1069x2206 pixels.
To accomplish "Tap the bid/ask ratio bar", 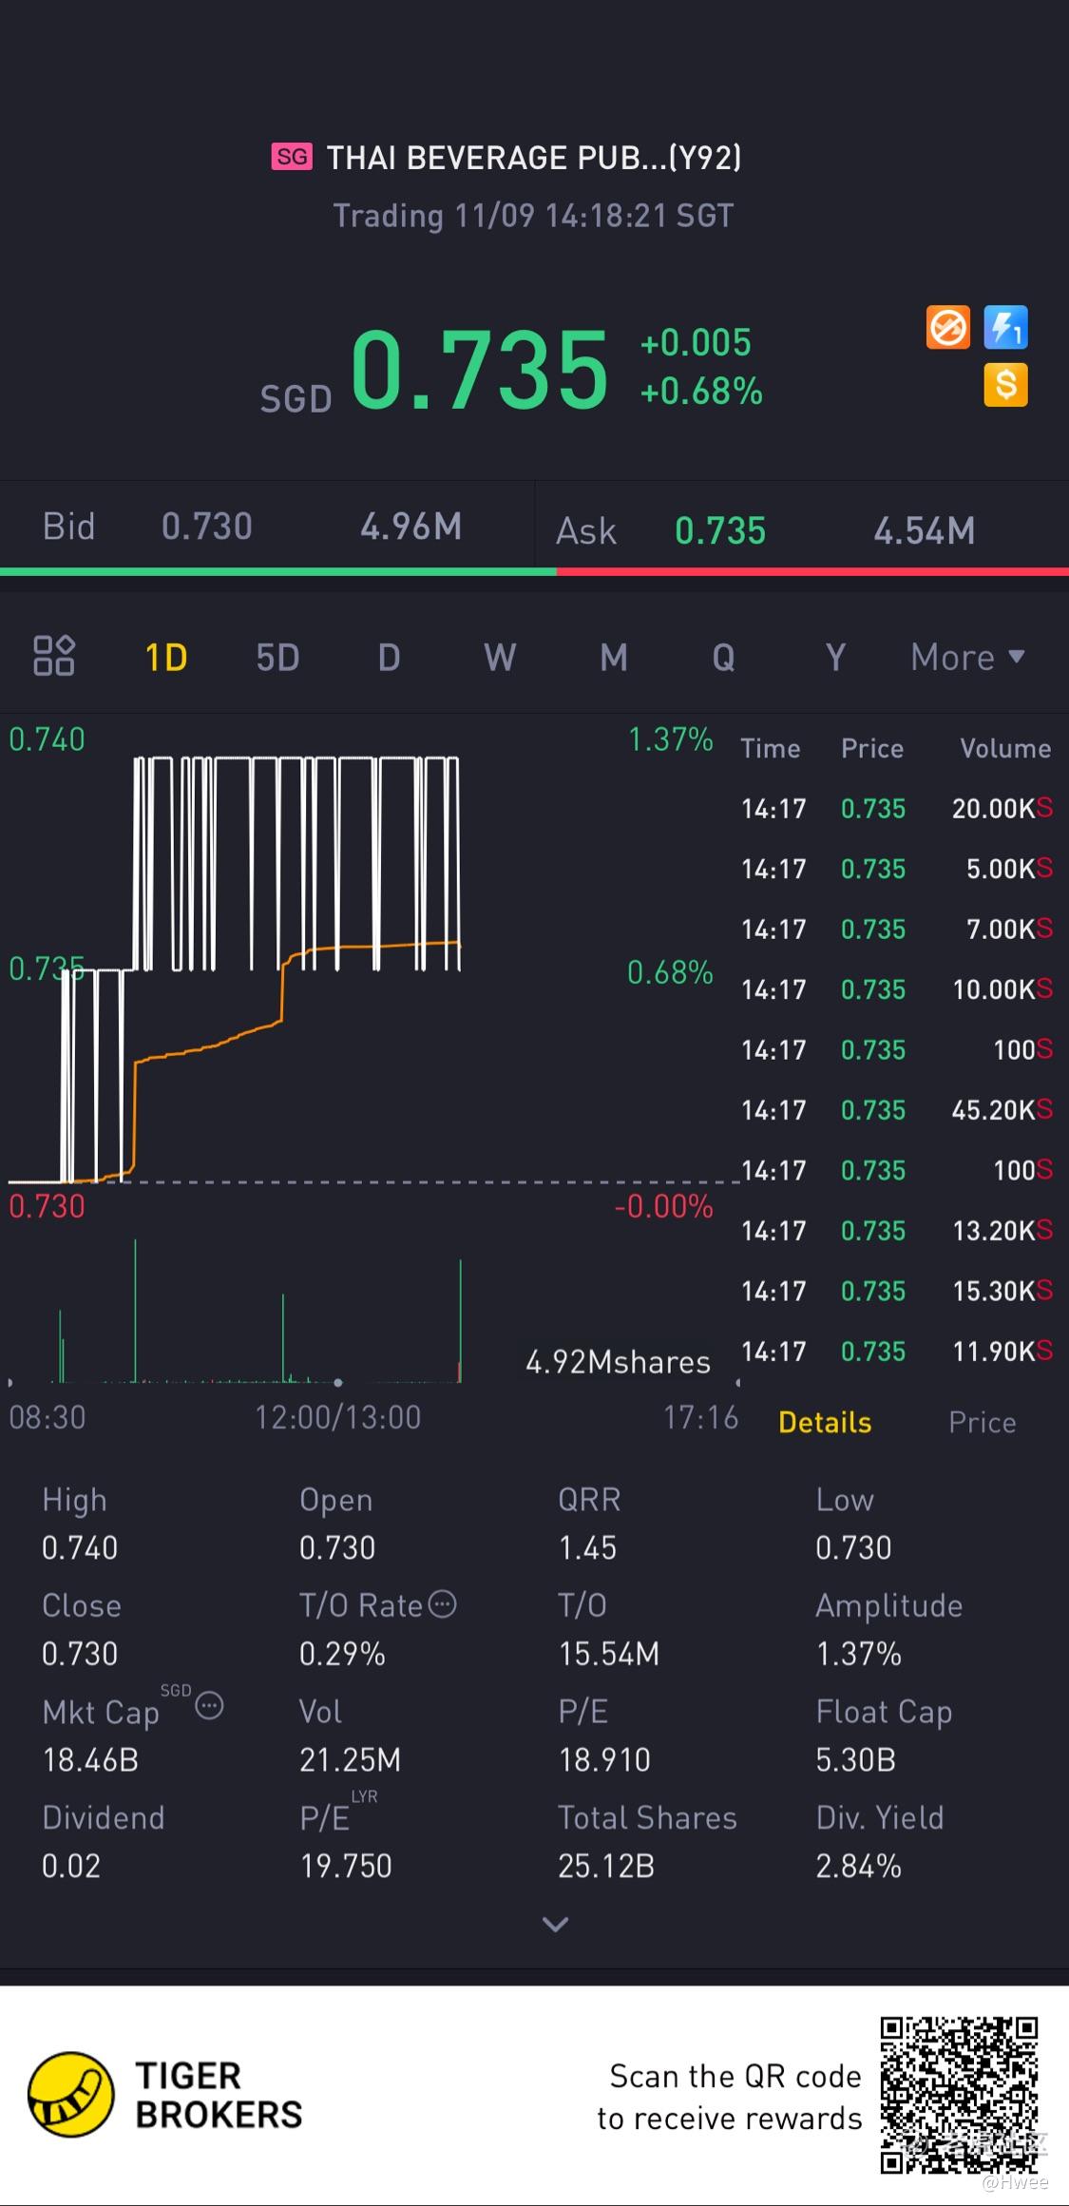I will click(534, 572).
